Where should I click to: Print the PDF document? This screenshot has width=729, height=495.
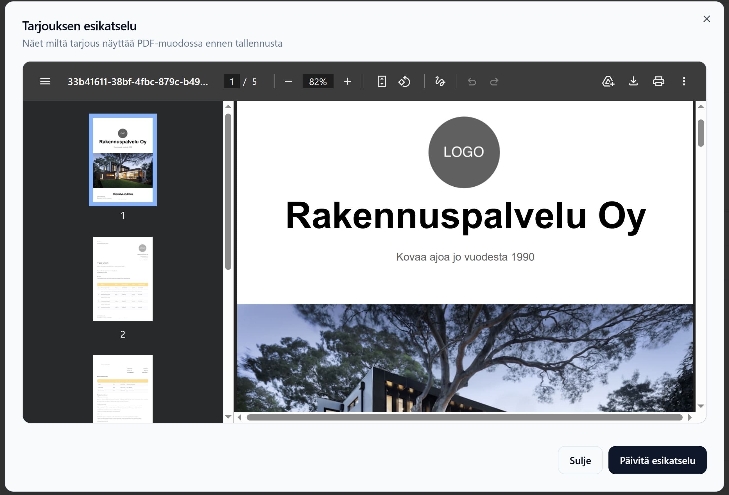tap(658, 82)
